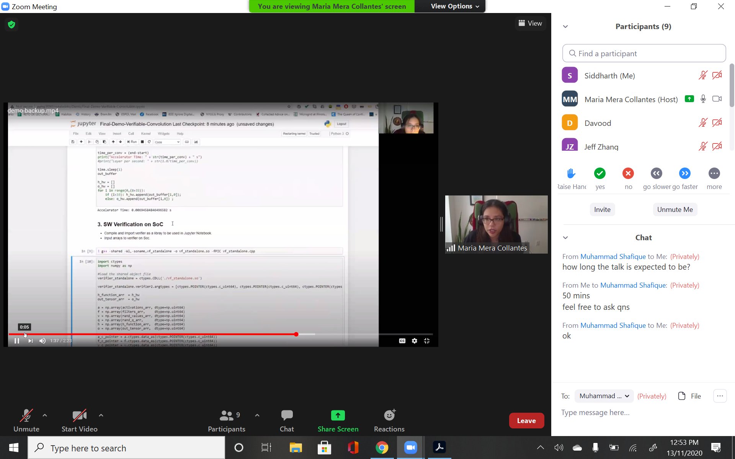Open chat recipient Muhammad dropdown

604,396
